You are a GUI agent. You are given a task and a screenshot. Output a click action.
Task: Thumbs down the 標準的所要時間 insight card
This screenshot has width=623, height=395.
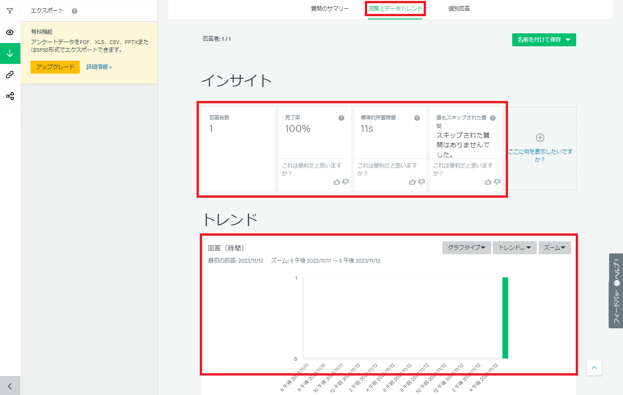pyautogui.click(x=421, y=182)
